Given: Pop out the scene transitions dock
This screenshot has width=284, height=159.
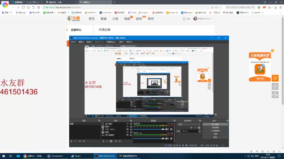Looking at the screenshot, I should click(x=200, y=120).
